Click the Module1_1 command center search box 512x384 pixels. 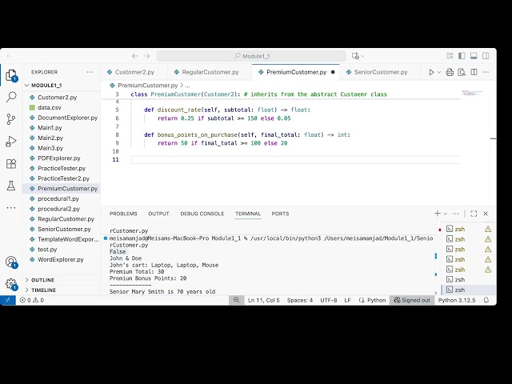[x=251, y=56]
